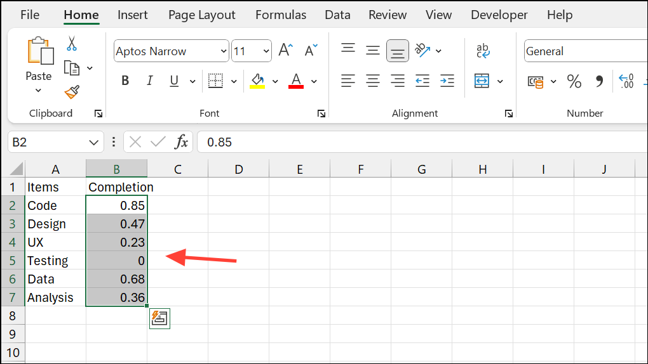Apply the yellow fill color swatch
Image resolution: width=648 pixels, height=364 pixels.
[257, 81]
